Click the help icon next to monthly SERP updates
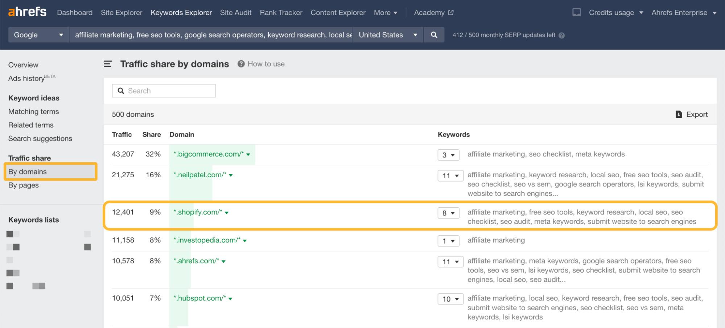725x328 pixels. 561,35
